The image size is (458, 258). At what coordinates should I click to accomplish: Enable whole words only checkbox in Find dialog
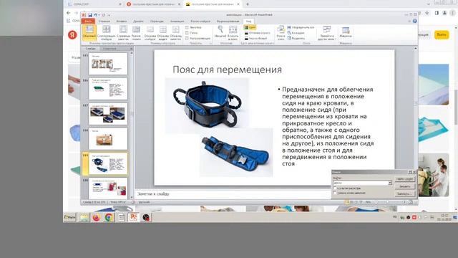pos(335,193)
